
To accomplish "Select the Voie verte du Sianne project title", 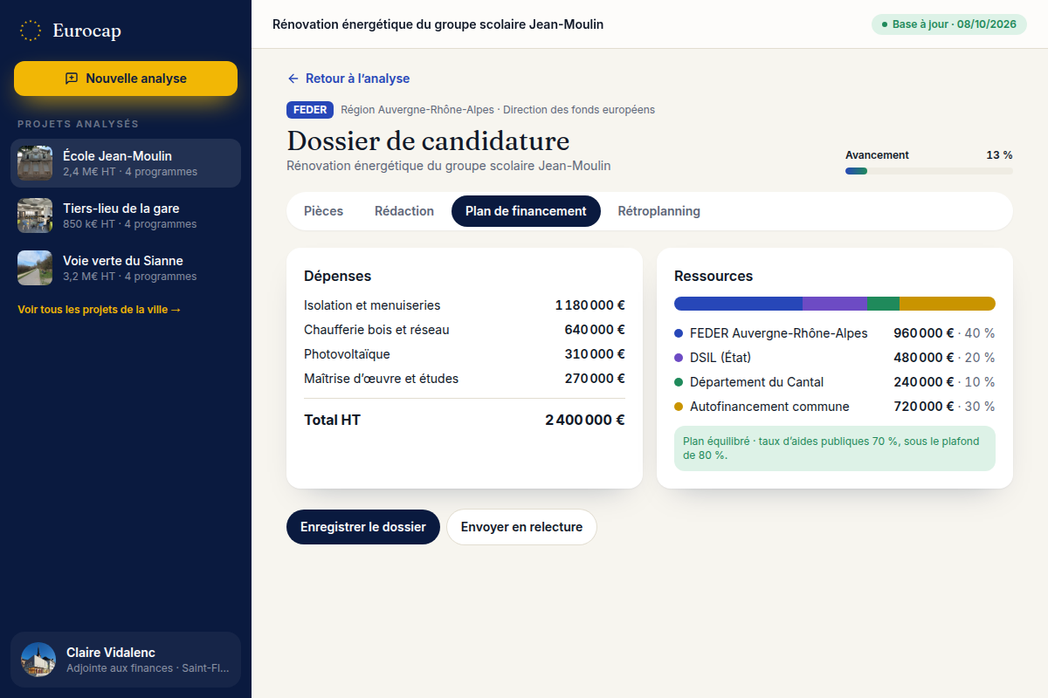I will (x=123, y=261).
